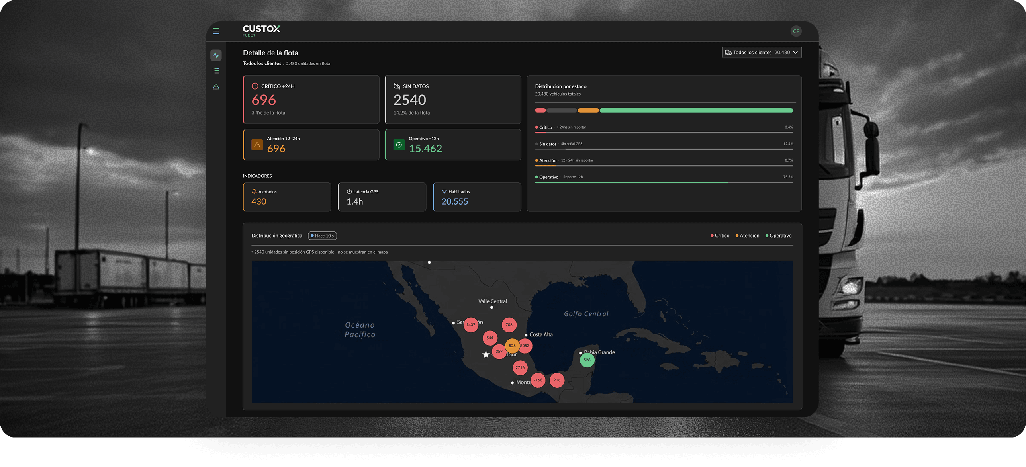Viewport: 1026px width, 467px height.
Task: Click the Operativo green check icon
Action: [399, 145]
